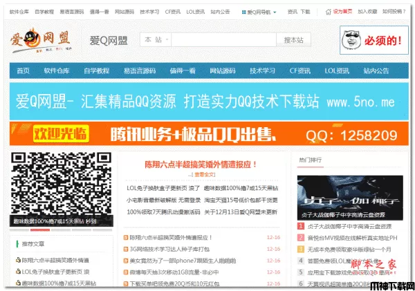Click the 贞子vs伽椰子 movie thumbnail

350,198
